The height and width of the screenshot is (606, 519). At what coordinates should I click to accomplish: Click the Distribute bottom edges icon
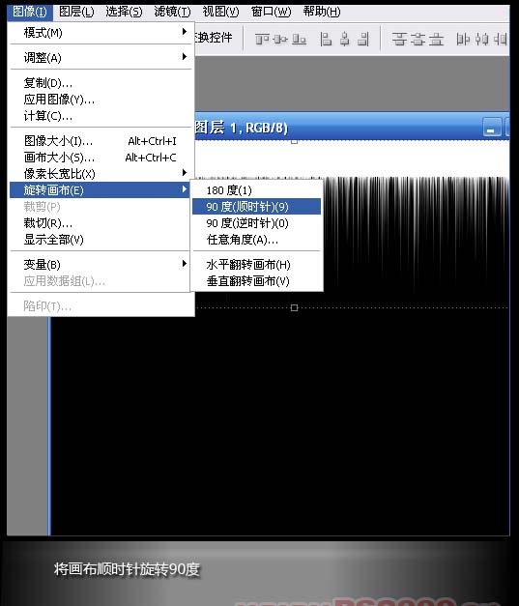[436, 39]
